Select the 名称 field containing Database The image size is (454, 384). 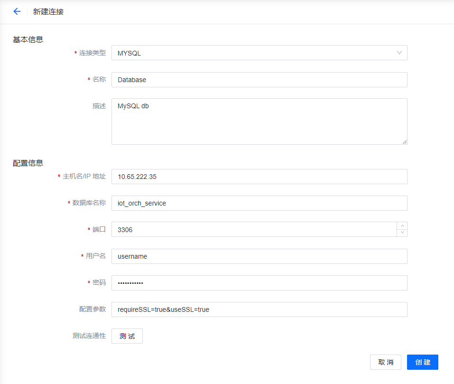pyautogui.click(x=259, y=79)
